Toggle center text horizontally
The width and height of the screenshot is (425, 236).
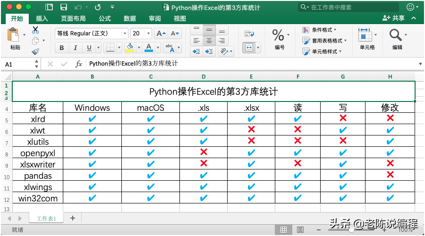point(209,41)
